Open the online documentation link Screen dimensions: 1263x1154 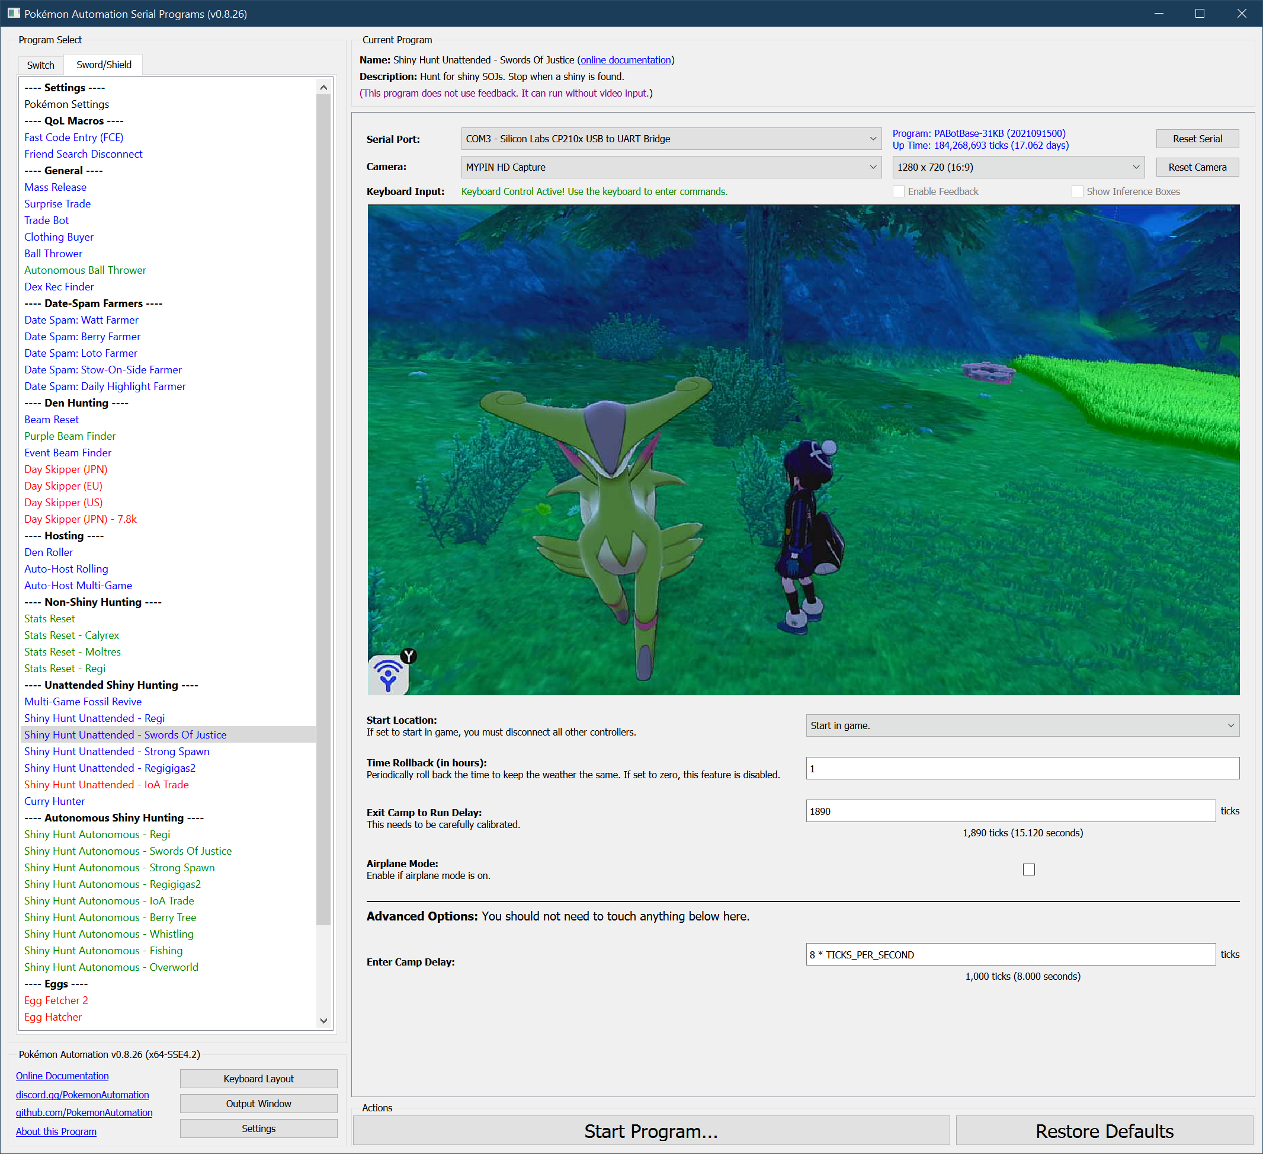(x=625, y=60)
